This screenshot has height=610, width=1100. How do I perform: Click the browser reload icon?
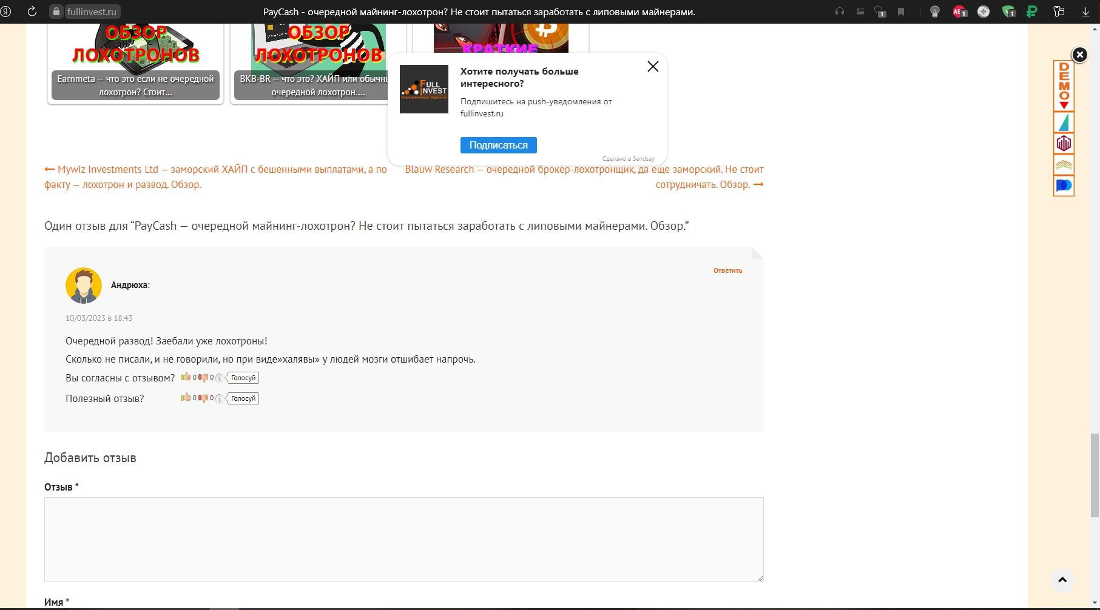(x=32, y=12)
